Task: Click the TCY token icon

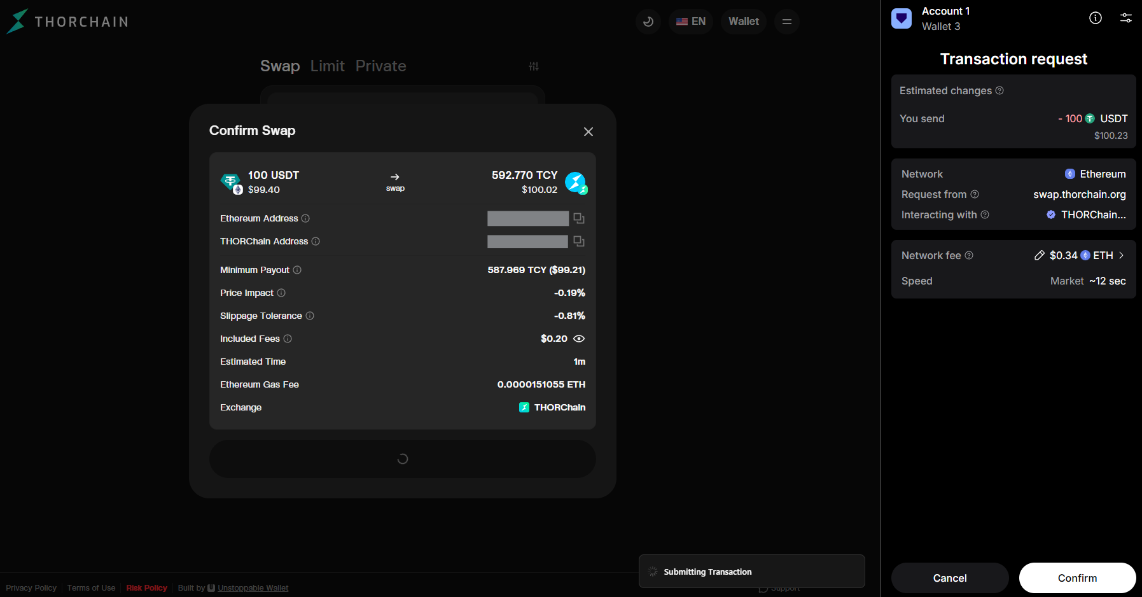Action: pyautogui.click(x=576, y=183)
